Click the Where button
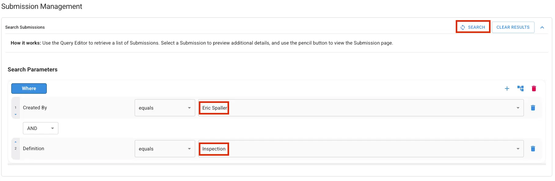 coord(29,88)
